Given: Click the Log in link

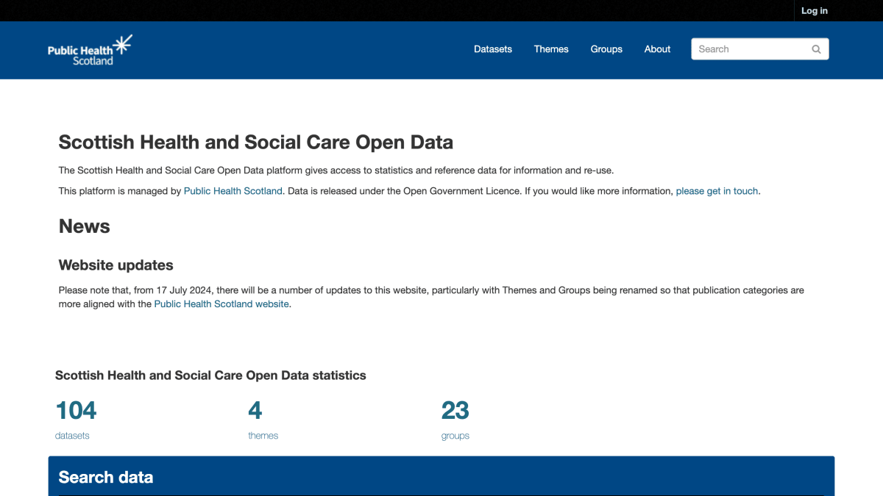Looking at the screenshot, I should point(815,11).
